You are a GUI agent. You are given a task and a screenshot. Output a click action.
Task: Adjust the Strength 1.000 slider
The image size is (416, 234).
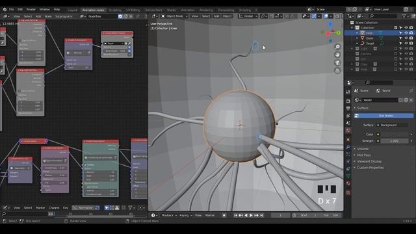(395, 141)
